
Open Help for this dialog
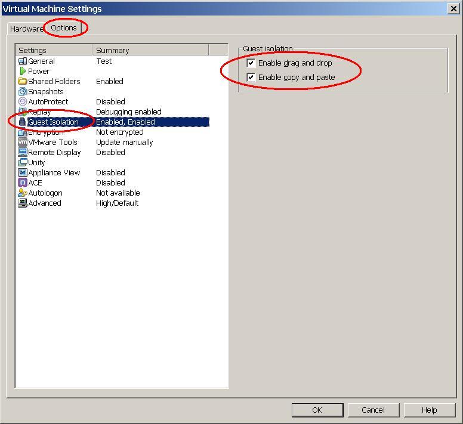click(429, 410)
